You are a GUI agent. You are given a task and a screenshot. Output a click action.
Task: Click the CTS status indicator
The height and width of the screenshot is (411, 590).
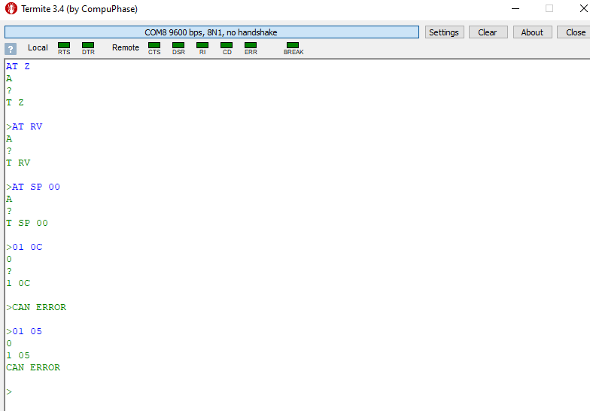pyautogui.click(x=154, y=45)
